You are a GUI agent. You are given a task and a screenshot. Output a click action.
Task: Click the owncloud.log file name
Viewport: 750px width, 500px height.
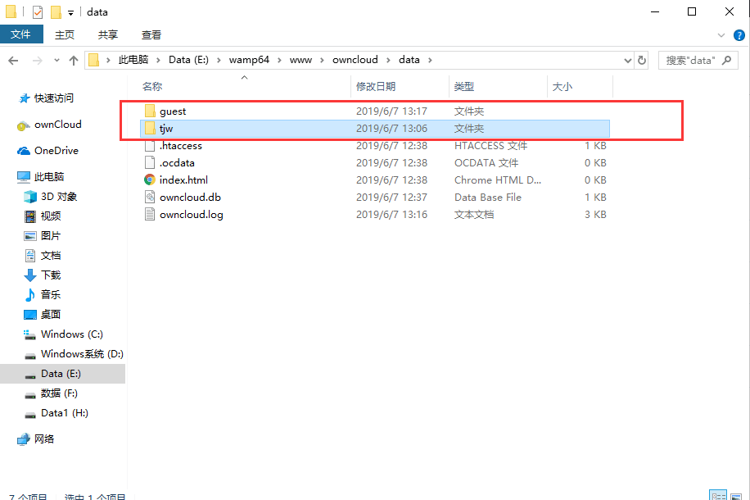pos(192,215)
